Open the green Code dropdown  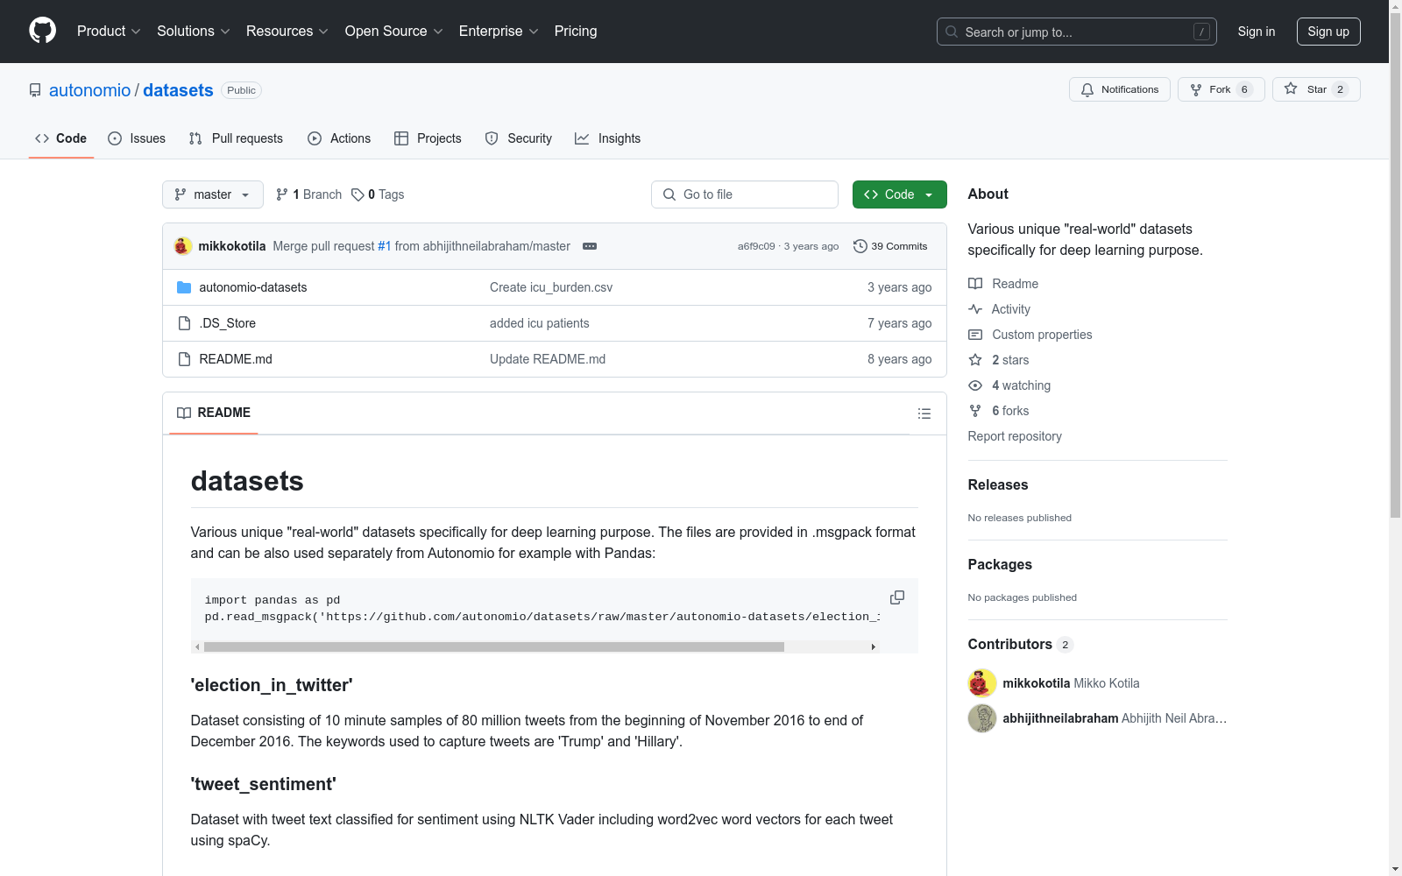pos(899,194)
